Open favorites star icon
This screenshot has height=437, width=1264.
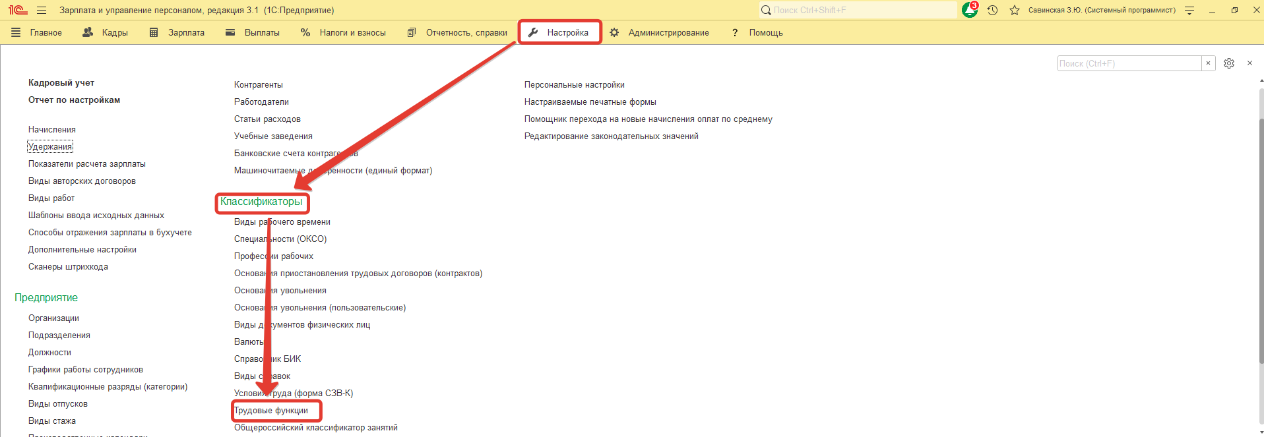pyautogui.click(x=1015, y=10)
